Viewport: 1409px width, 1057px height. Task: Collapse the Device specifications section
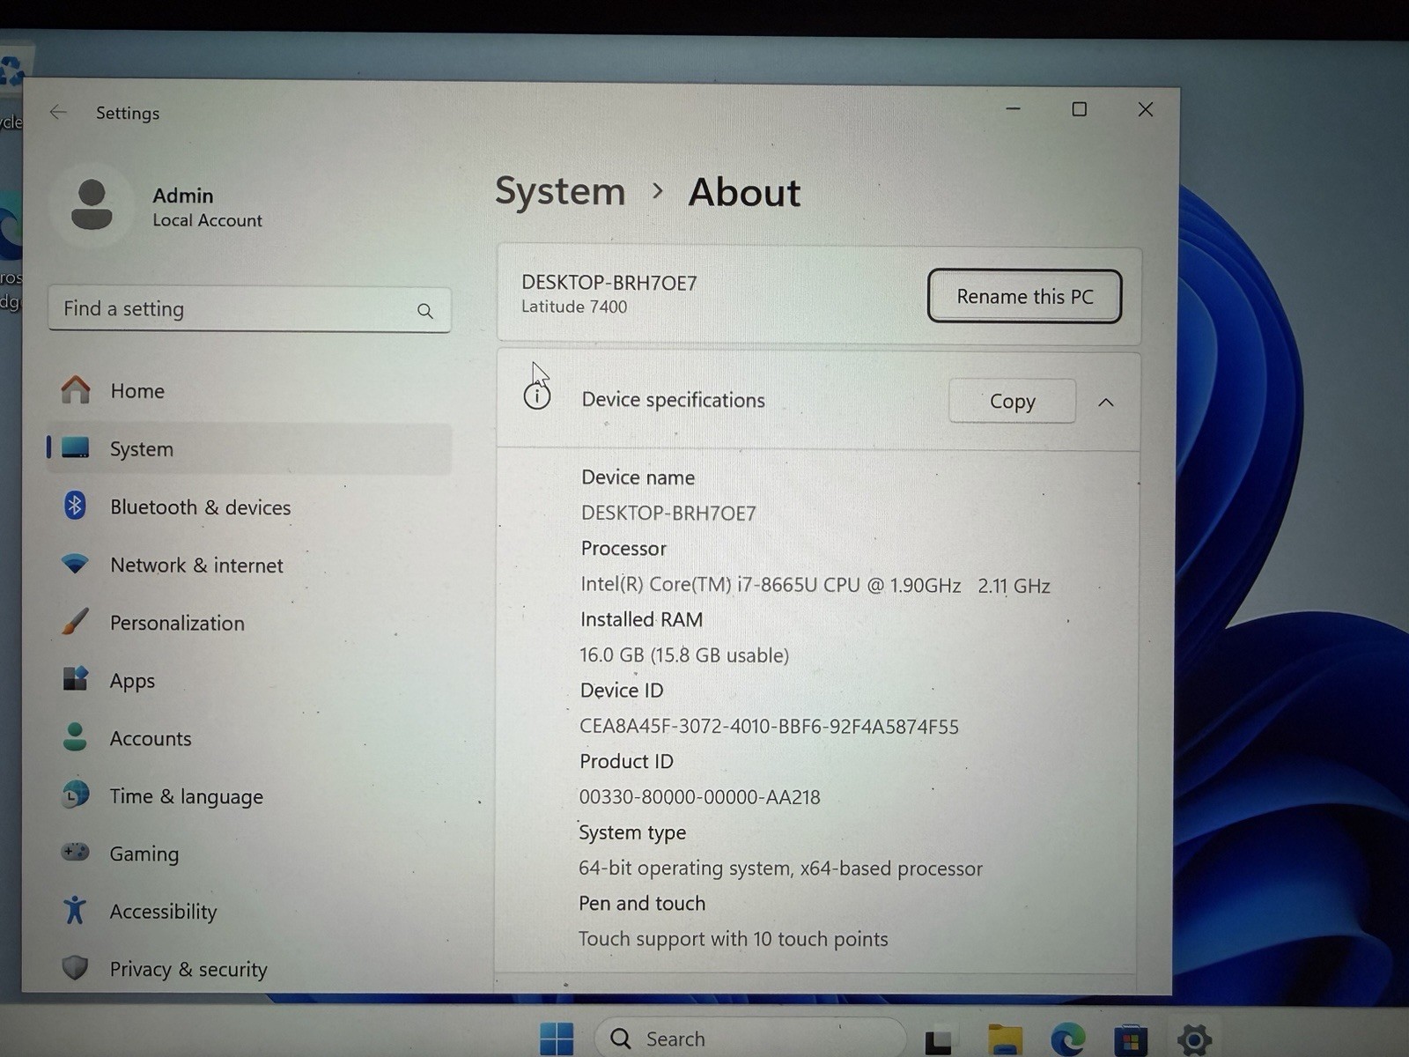click(x=1106, y=403)
